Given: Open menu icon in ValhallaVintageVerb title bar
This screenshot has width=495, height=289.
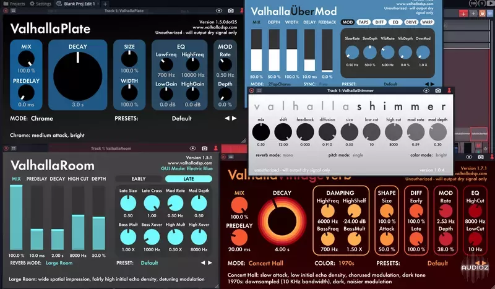Looking at the screenshot, I should point(231,157).
